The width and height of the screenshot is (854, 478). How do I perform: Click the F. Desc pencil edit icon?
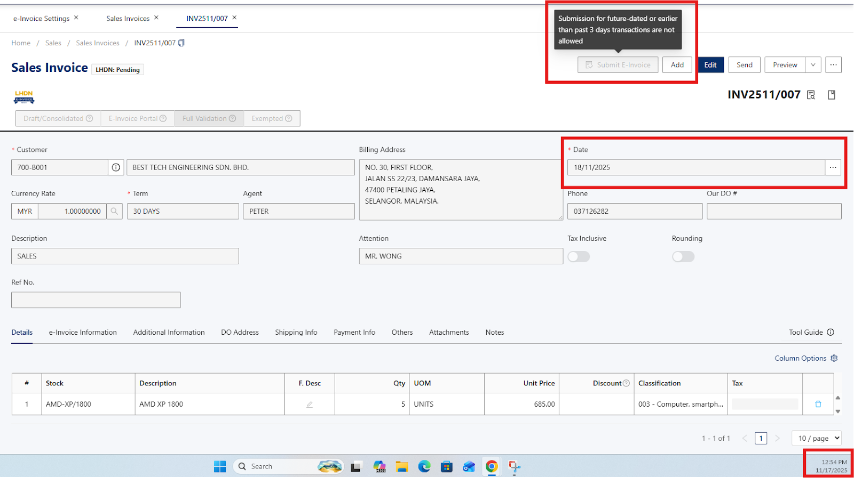[x=310, y=404]
